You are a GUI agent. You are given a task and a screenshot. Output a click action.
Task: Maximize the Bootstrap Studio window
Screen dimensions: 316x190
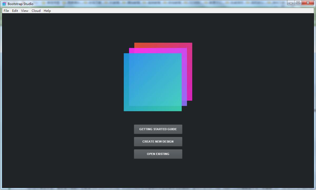coord(298,3)
